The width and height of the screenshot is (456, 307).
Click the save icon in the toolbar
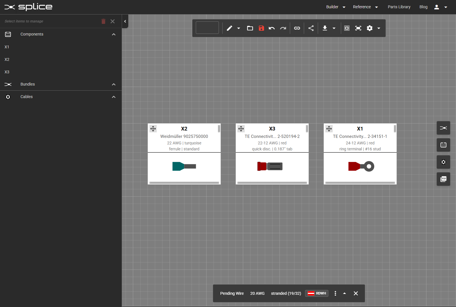261,28
